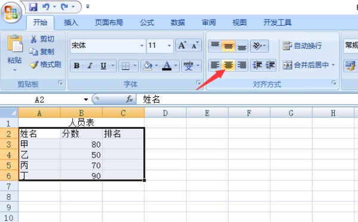This screenshot has width=358, height=222.
Task: Open the 宋体 font name dropdown
Action: tap(142, 46)
